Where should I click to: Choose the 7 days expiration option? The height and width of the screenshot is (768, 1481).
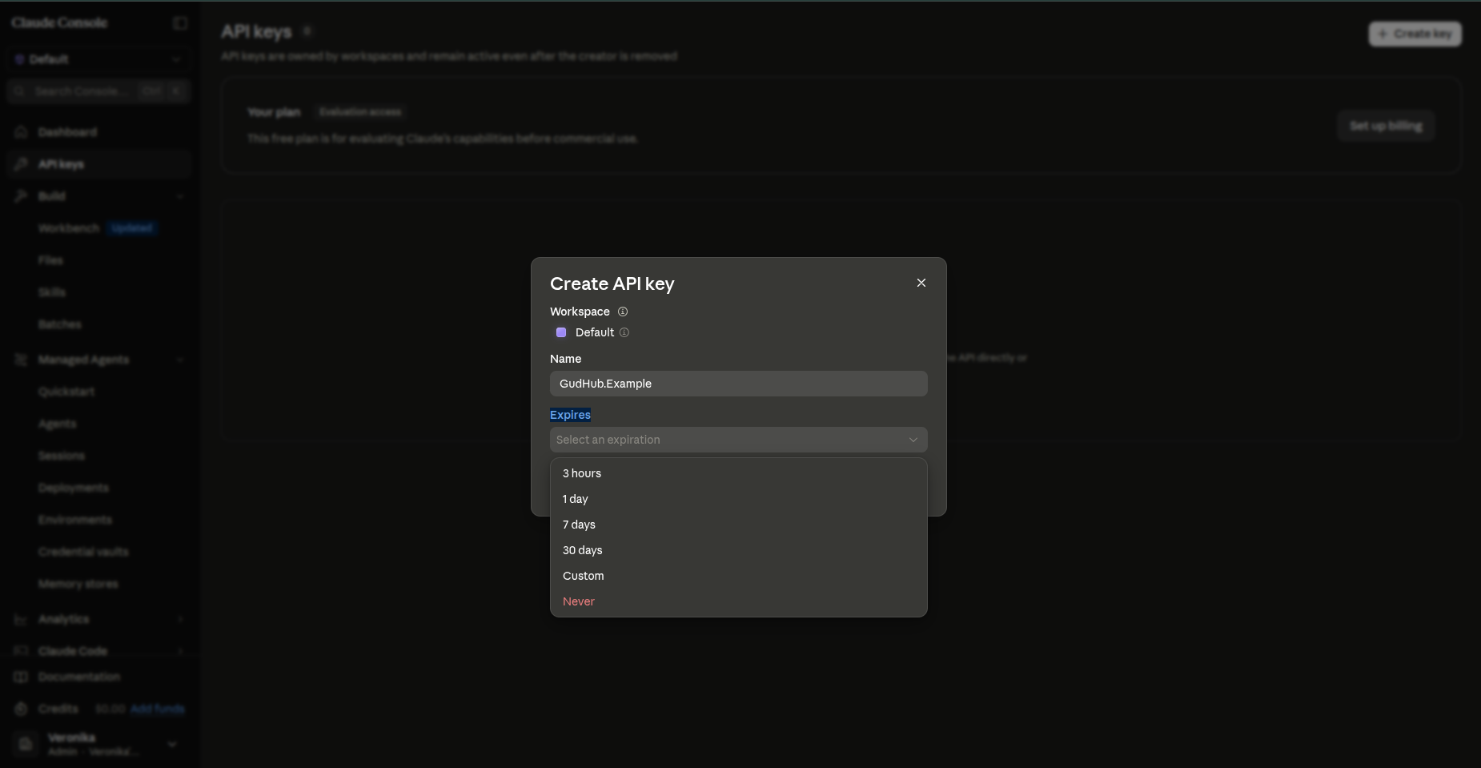(x=738, y=525)
